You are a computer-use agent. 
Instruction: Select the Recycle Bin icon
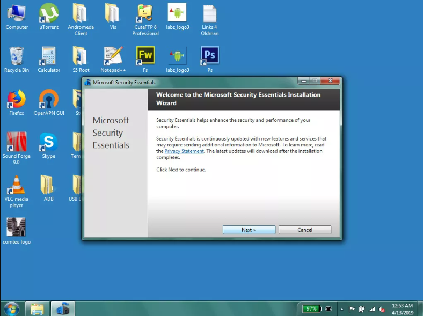click(x=17, y=60)
